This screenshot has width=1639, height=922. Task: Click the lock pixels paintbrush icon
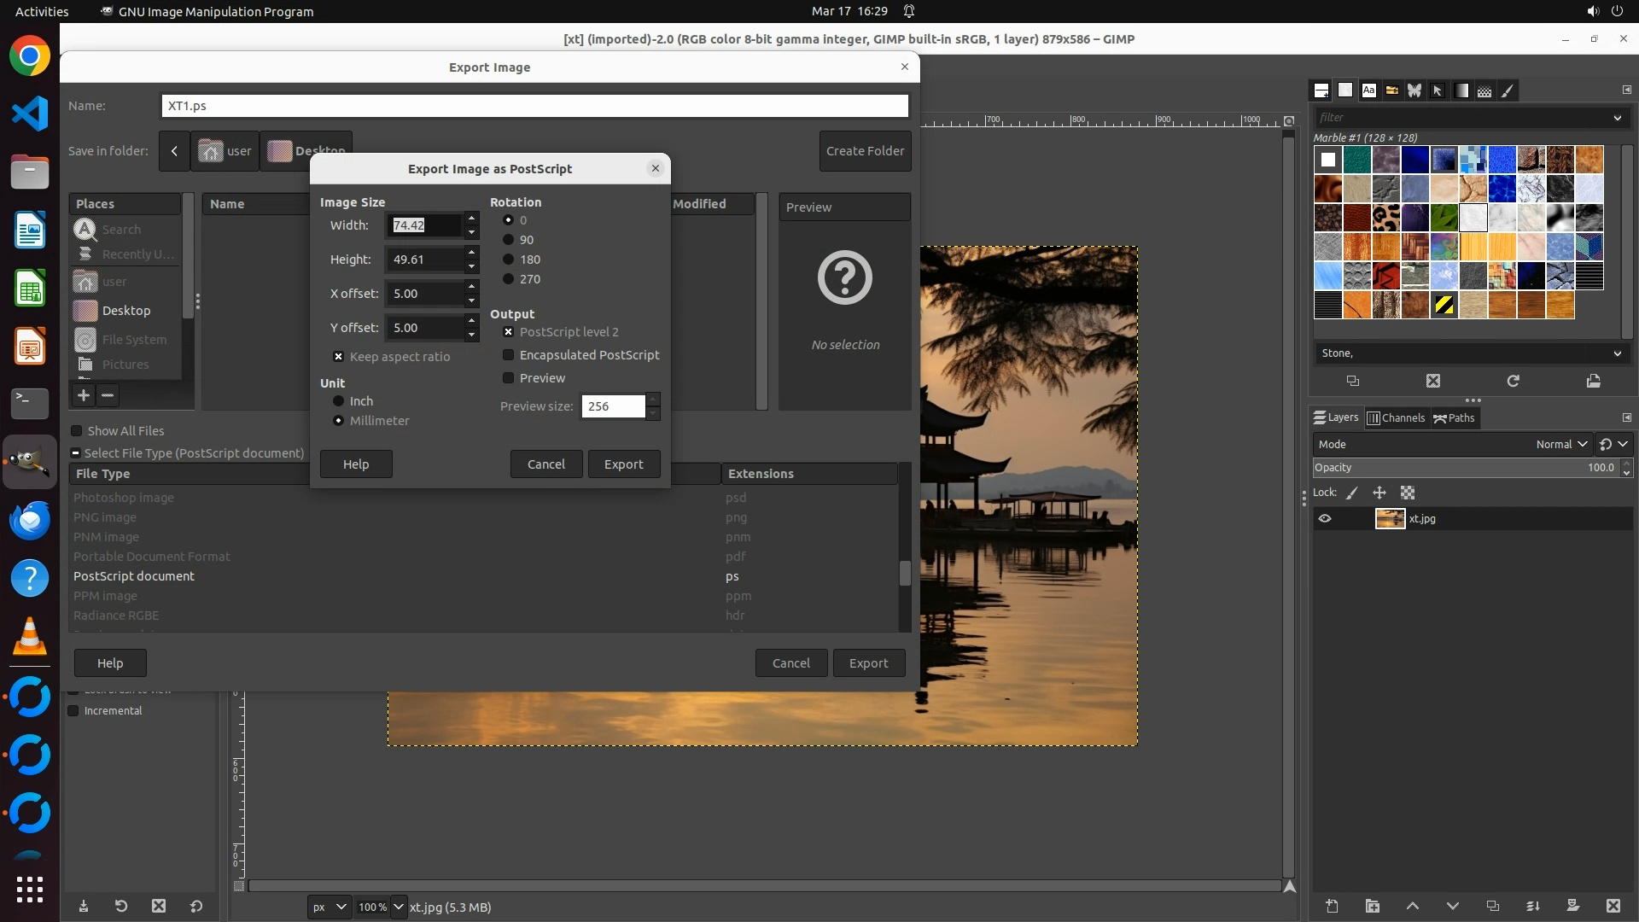coord(1352,493)
